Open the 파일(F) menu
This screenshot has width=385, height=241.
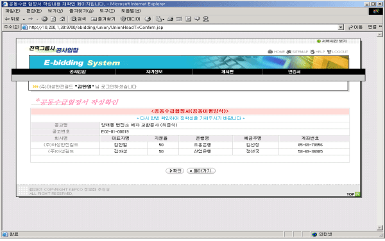tap(13, 11)
